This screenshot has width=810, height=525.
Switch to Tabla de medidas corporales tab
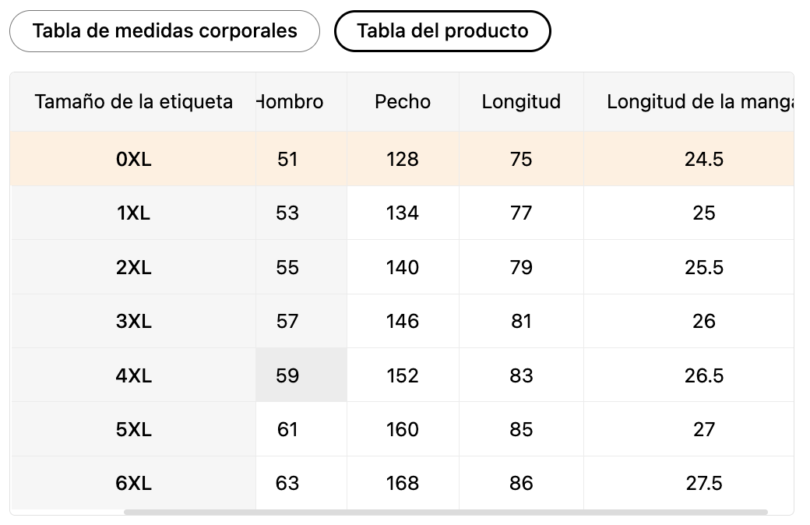click(164, 31)
